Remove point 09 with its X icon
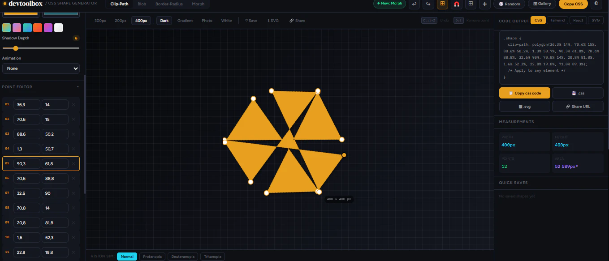The image size is (609, 261). pos(73,223)
